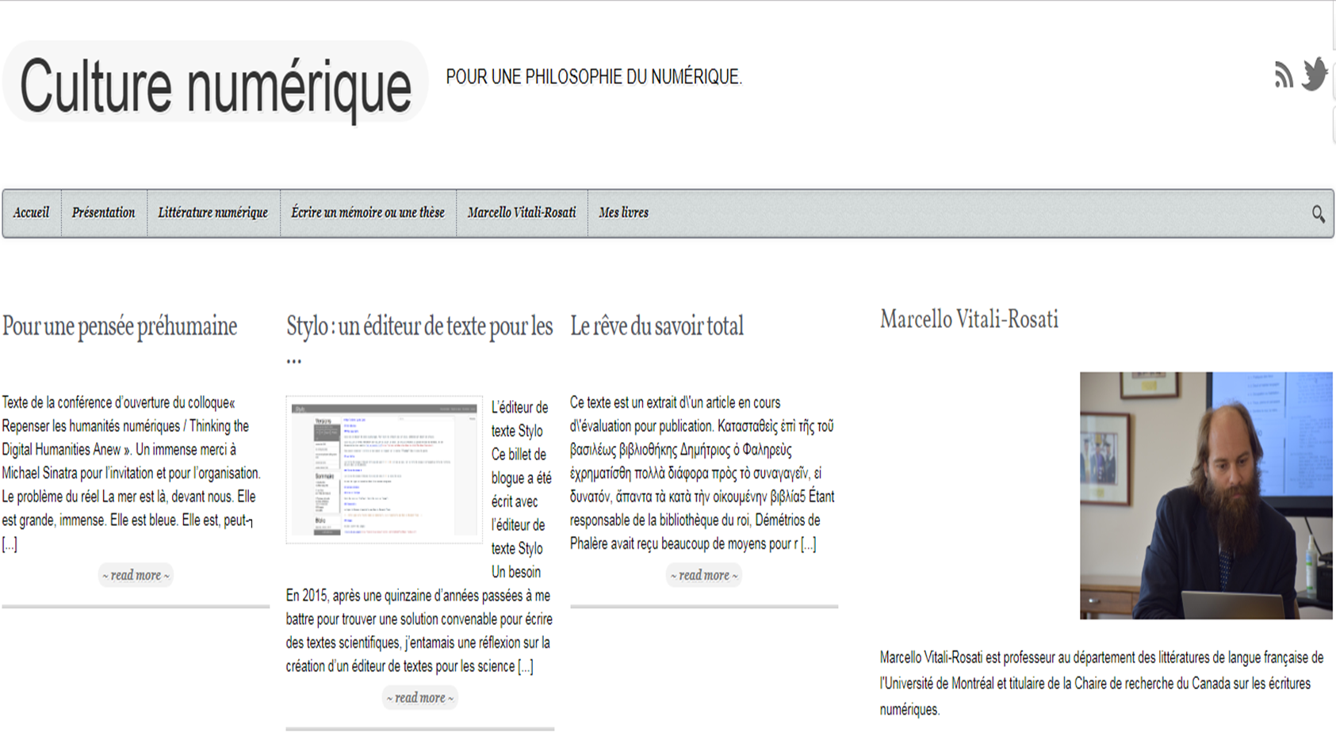
Task: Click read more under Le rêve du savoir total
Action: pos(703,575)
